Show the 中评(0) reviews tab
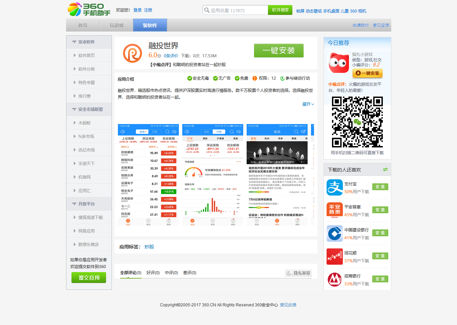 coord(171,273)
